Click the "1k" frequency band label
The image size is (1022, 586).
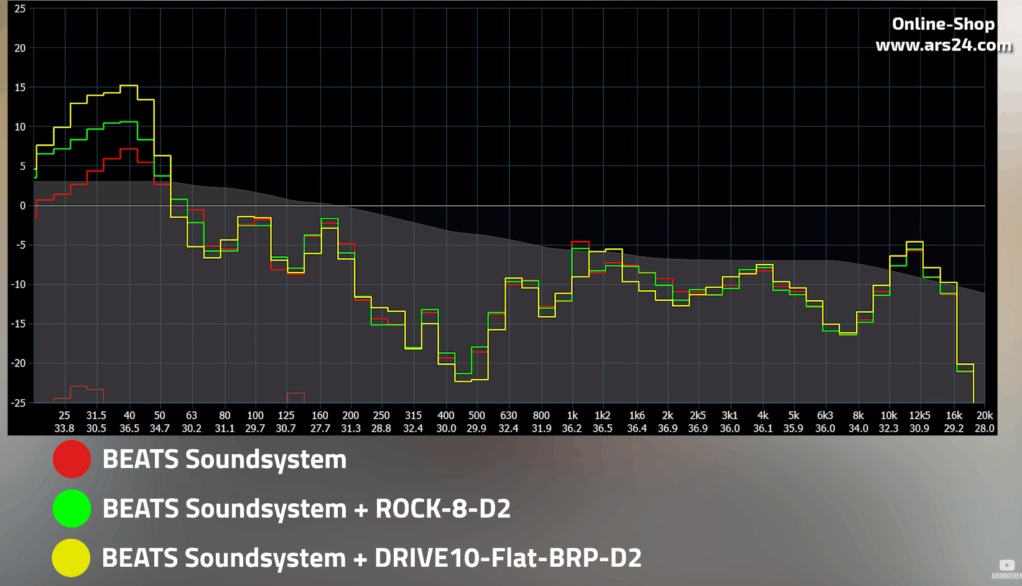(x=572, y=415)
